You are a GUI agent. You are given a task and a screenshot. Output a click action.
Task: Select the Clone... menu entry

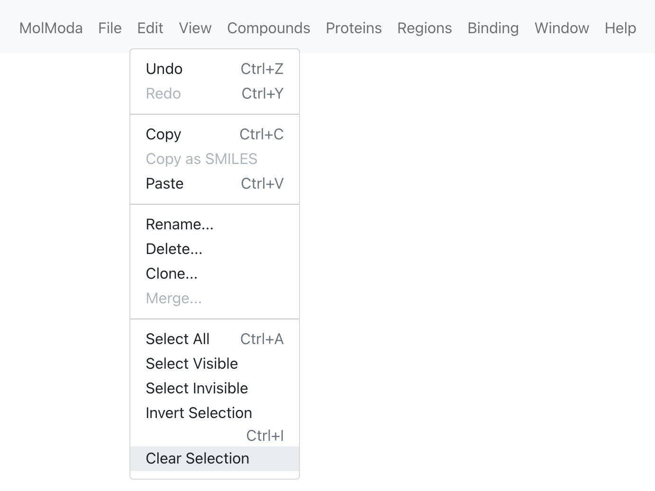click(215, 273)
